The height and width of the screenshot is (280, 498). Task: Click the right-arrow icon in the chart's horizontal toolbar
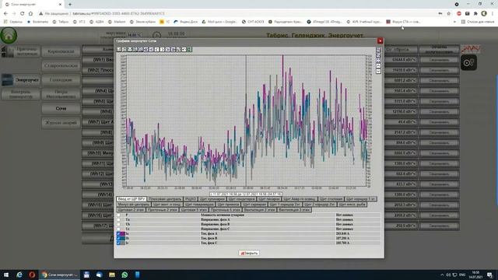pos(162,50)
